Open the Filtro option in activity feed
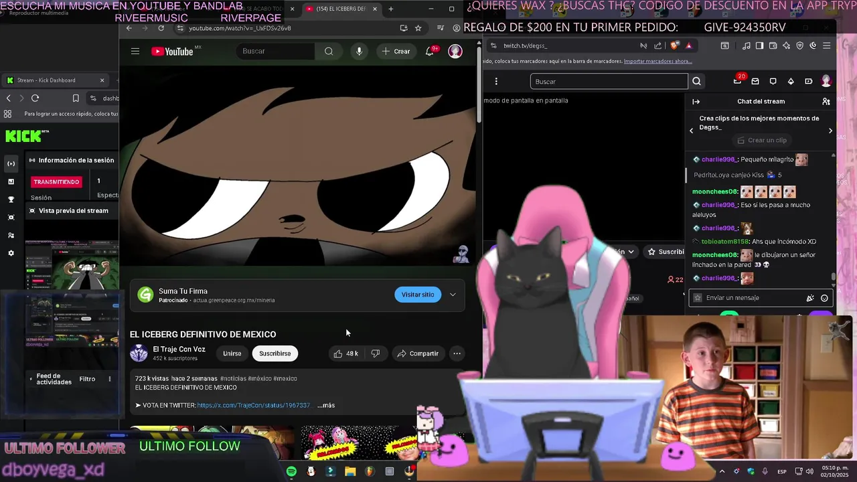 click(x=87, y=379)
